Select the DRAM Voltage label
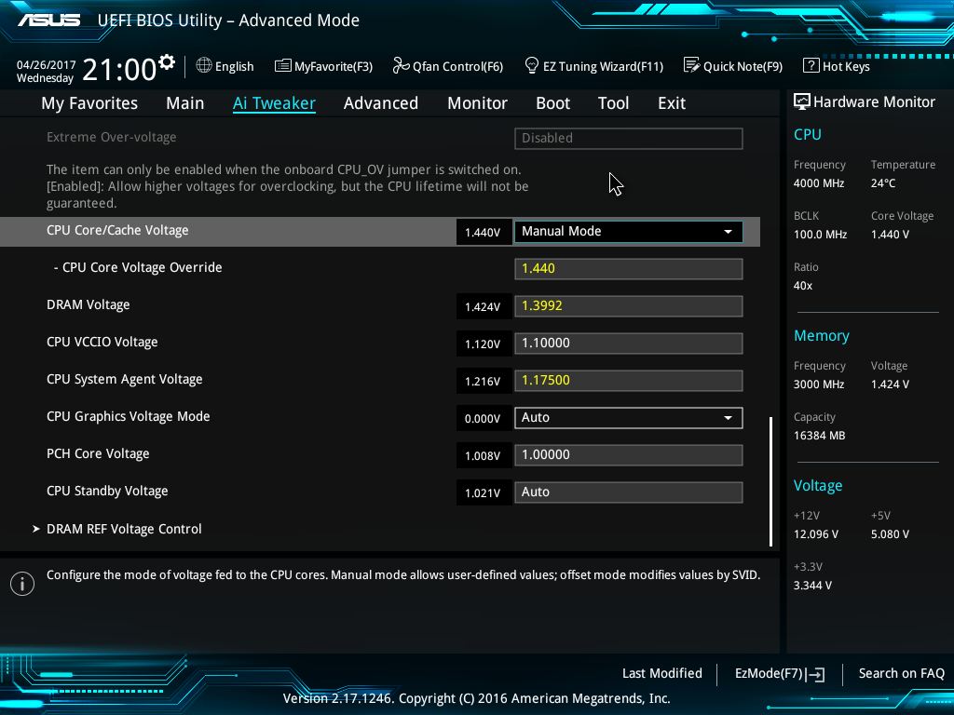This screenshot has height=715, width=954. 89,305
